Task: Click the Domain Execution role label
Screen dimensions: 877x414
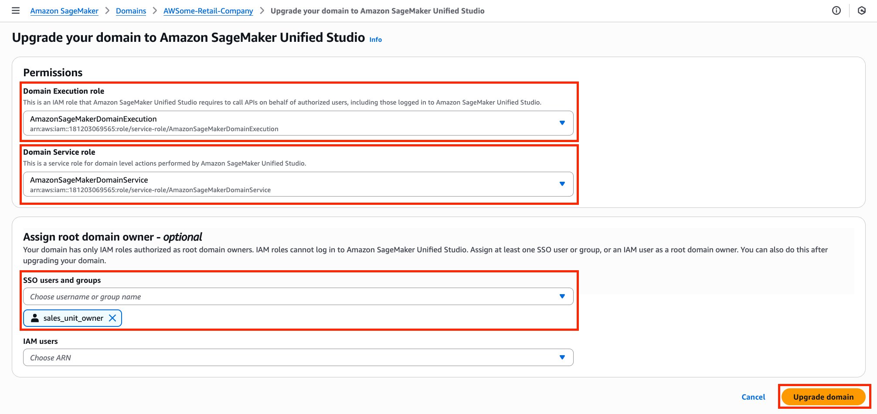Action: (x=64, y=91)
